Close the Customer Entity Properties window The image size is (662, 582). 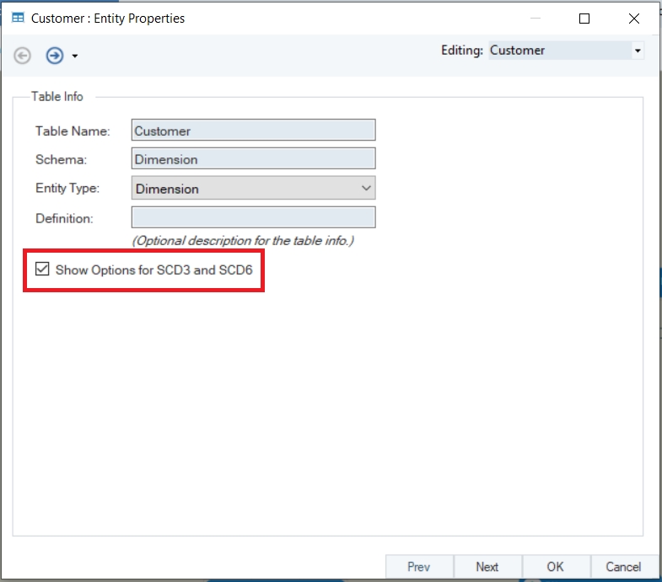[x=634, y=18]
